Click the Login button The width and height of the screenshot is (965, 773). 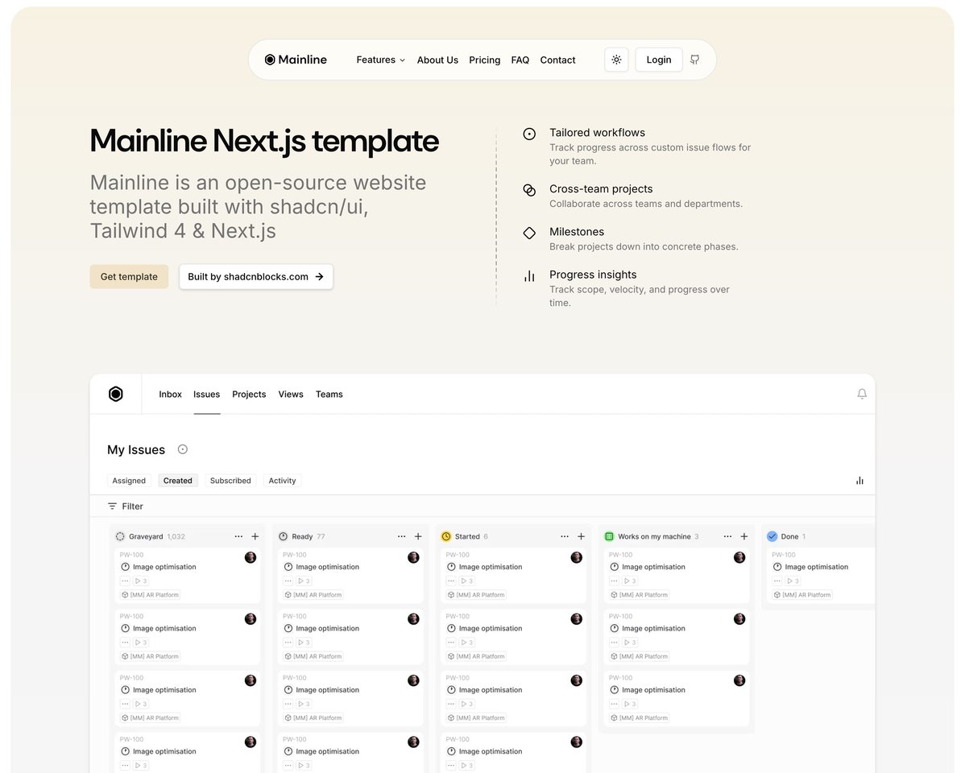(659, 60)
